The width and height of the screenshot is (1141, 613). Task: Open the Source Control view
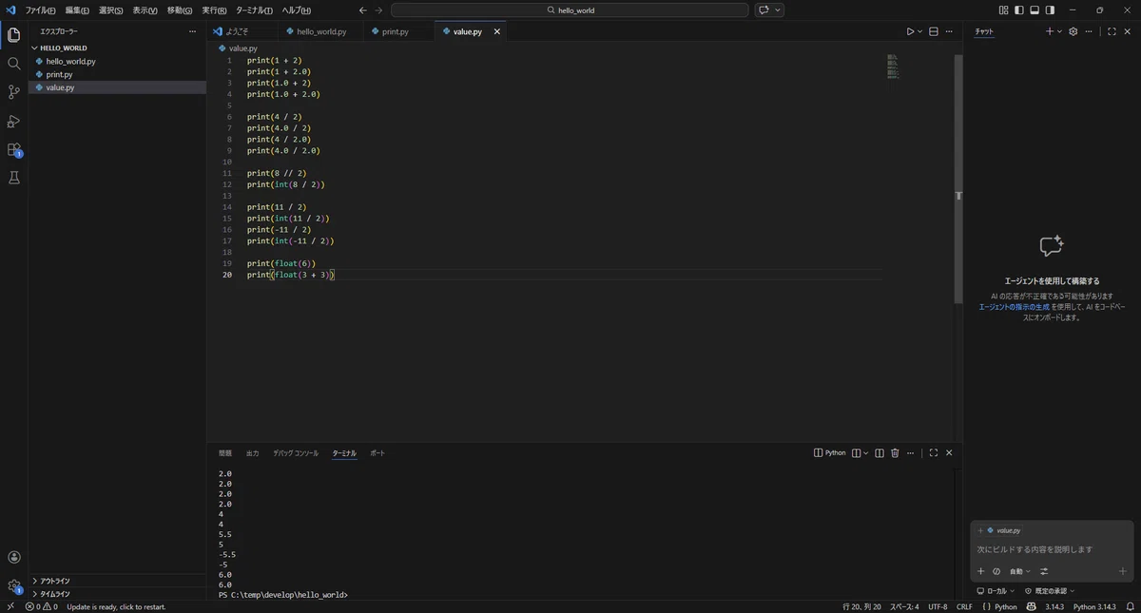point(13,92)
